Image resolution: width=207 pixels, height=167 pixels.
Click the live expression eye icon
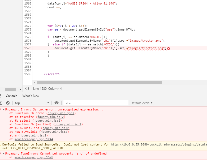tap(57, 103)
